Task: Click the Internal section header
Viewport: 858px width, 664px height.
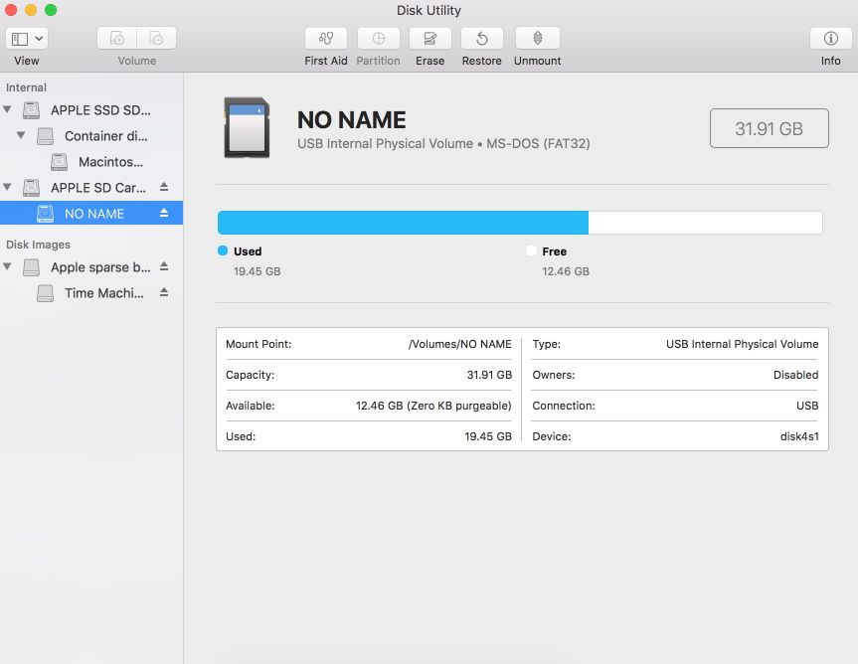Action: 26,87
